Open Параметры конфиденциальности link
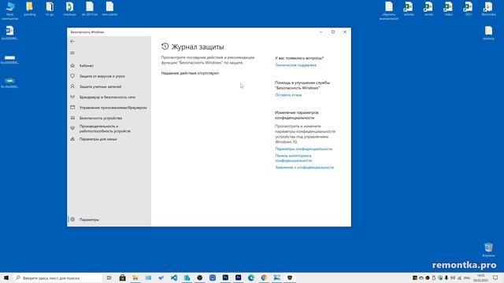504x283 pixels. tap(304, 149)
